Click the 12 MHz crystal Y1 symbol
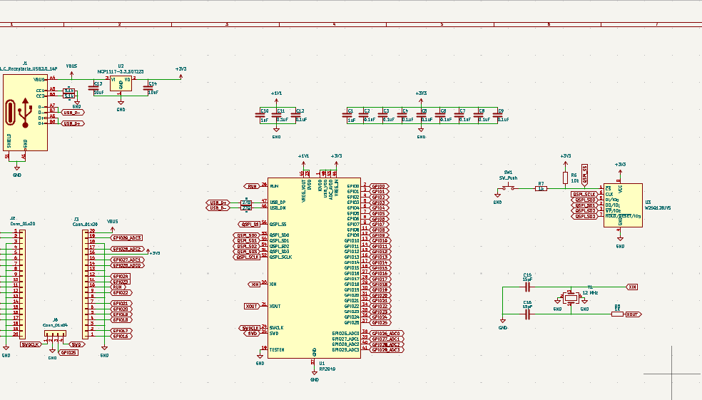 pyautogui.click(x=571, y=297)
